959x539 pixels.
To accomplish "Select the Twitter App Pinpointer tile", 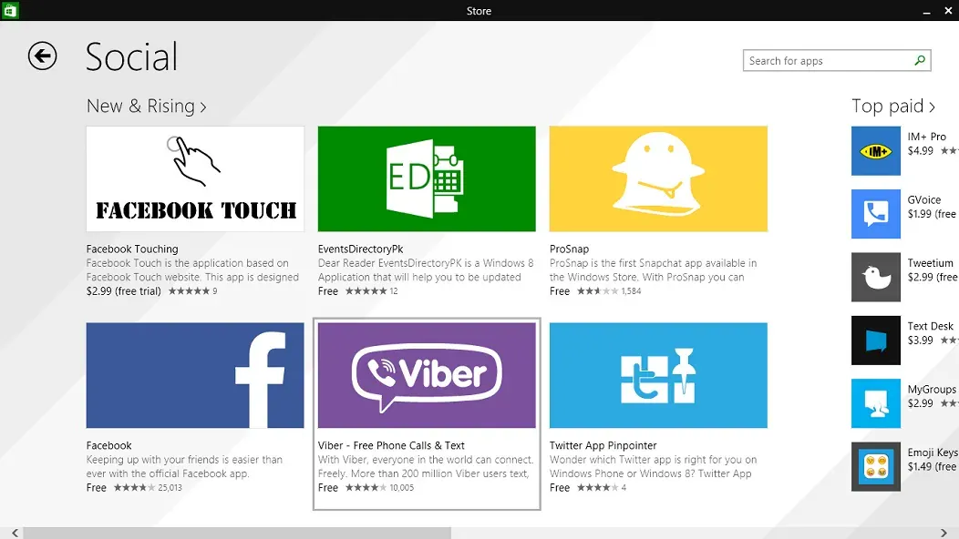I will coord(658,375).
